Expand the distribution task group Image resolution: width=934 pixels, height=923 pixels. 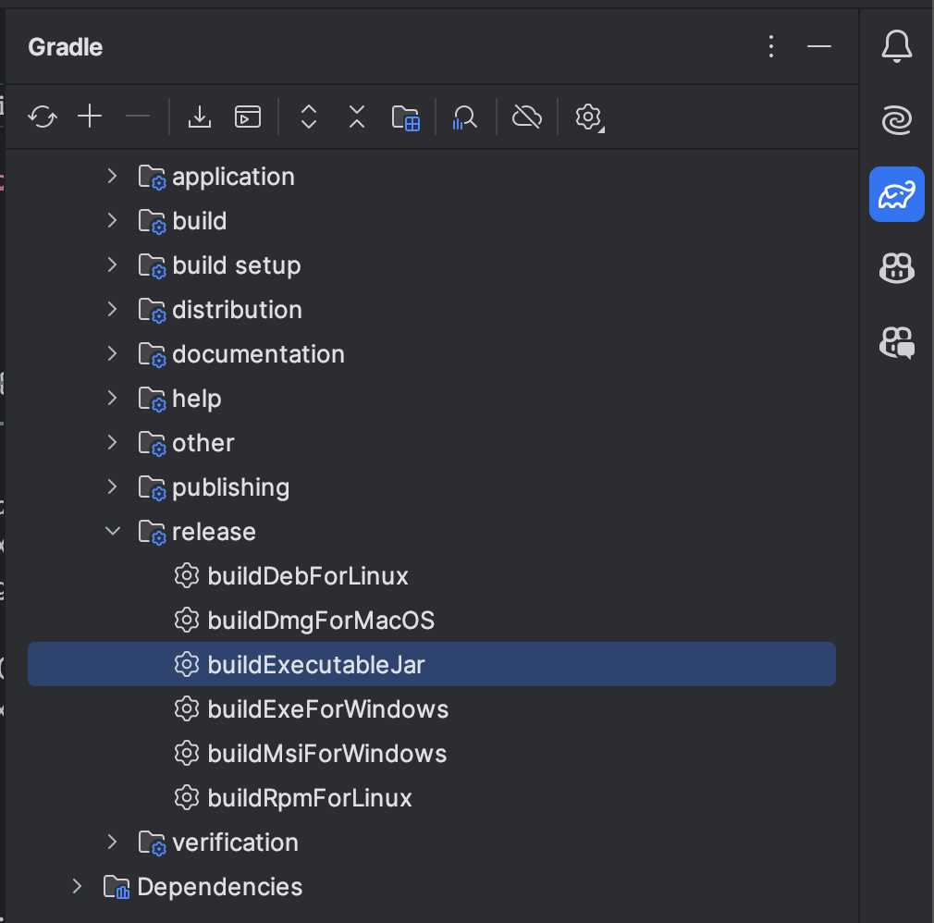(x=113, y=309)
